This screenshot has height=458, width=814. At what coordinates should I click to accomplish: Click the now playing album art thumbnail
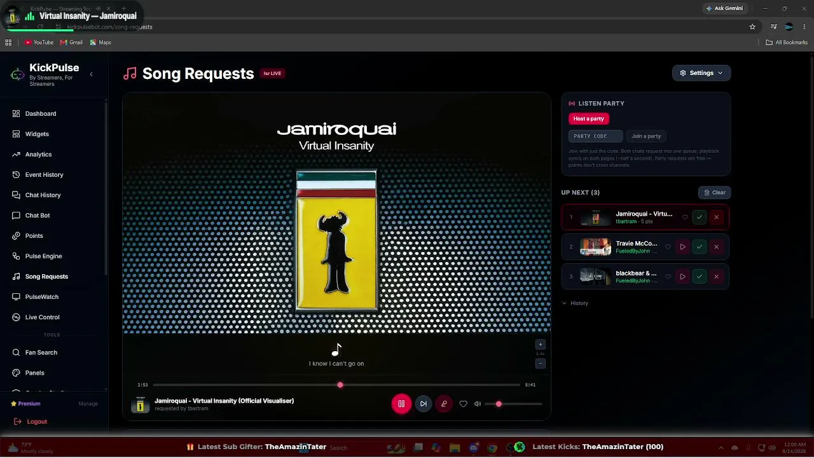coord(141,405)
